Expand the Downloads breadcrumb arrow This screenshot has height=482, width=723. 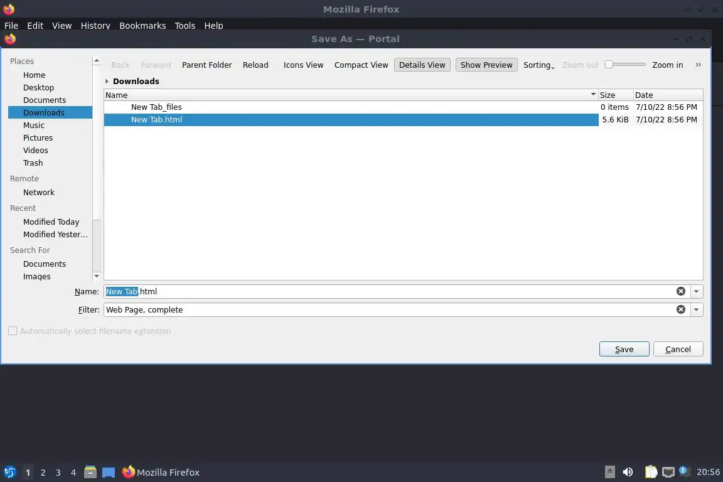[107, 81]
